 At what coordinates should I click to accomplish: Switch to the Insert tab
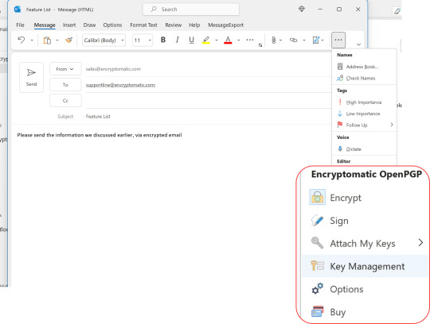69,25
